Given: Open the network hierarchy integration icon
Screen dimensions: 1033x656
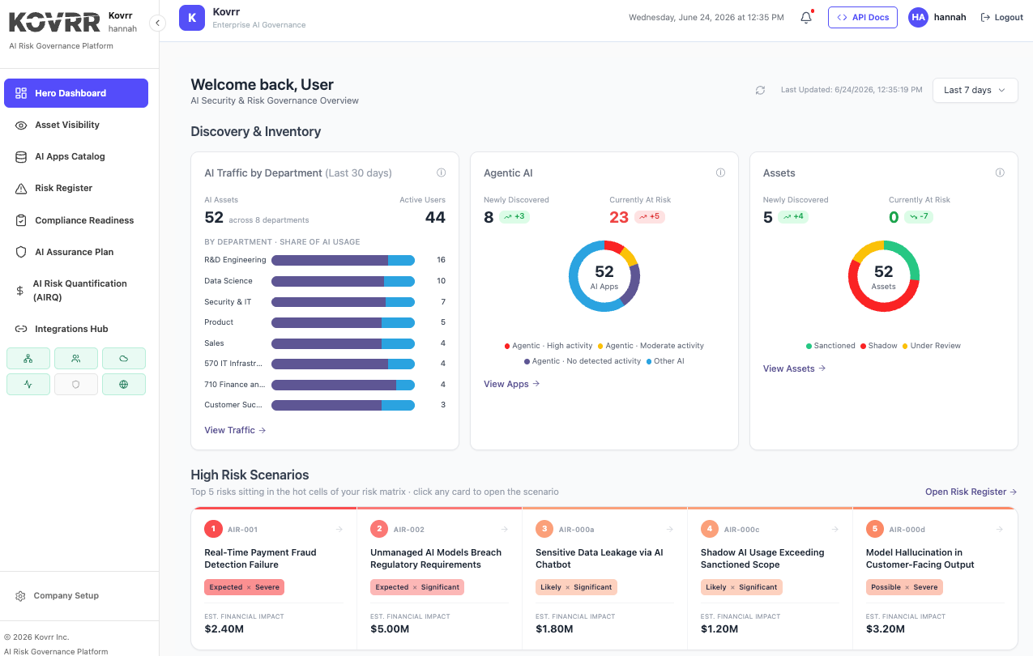Looking at the screenshot, I should [28, 358].
